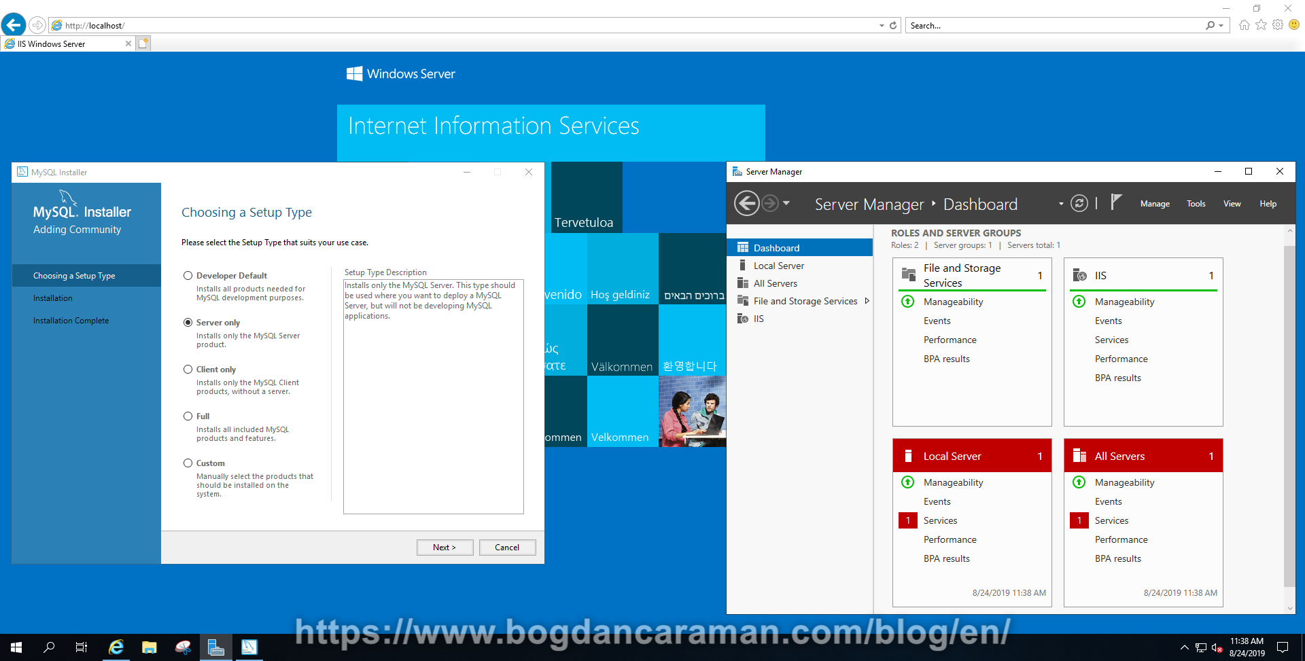This screenshot has width=1305, height=661.
Task: Click the IE forward navigation arrow
Action: (37, 25)
